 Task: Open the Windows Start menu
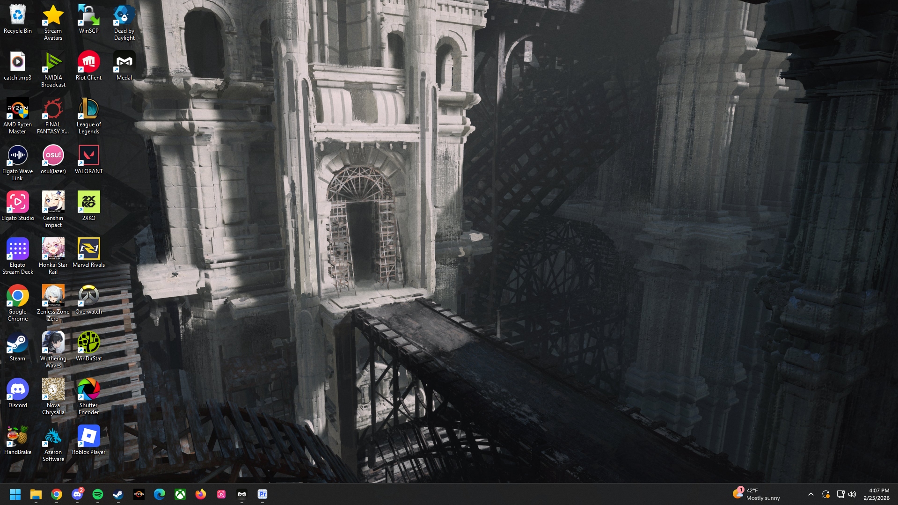[x=15, y=494]
